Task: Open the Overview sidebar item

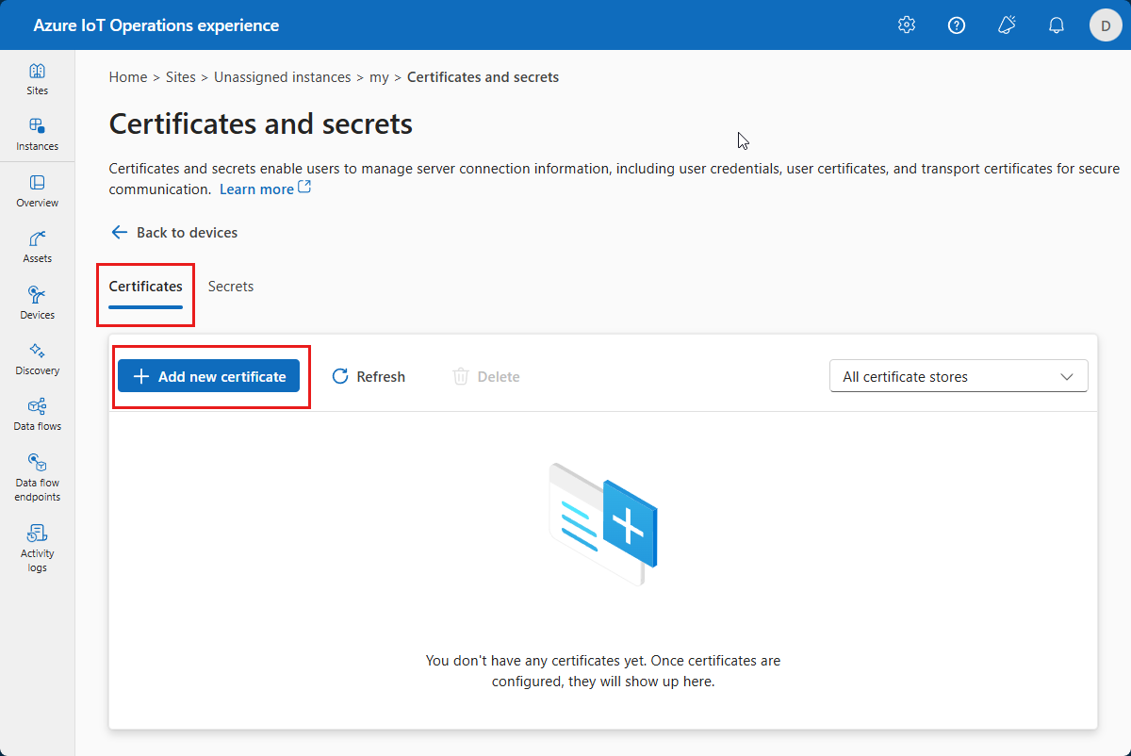Action: point(37,190)
